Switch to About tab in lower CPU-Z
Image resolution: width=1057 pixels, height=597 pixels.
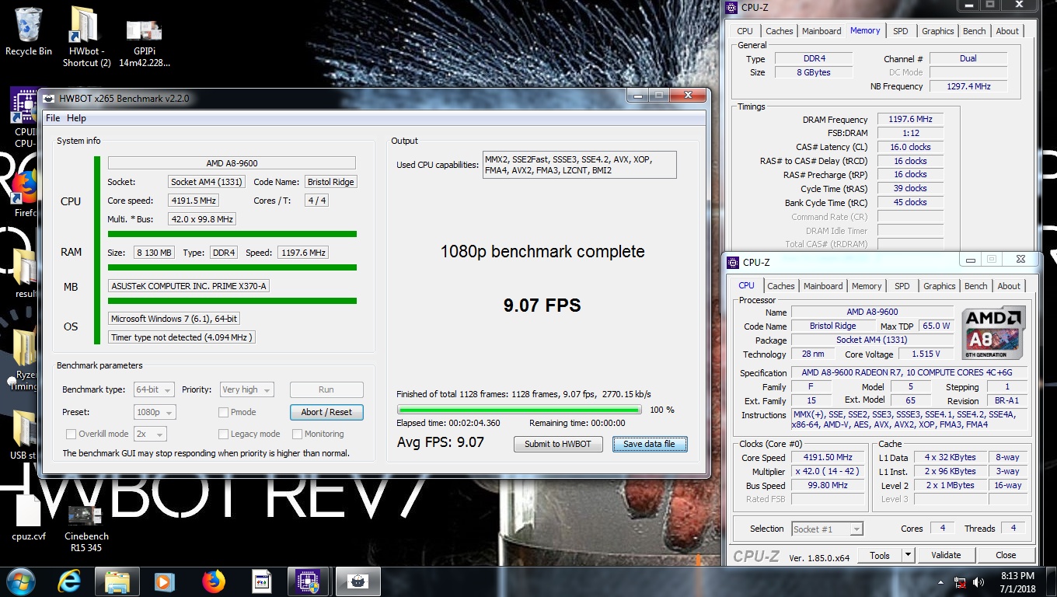[x=1009, y=286]
